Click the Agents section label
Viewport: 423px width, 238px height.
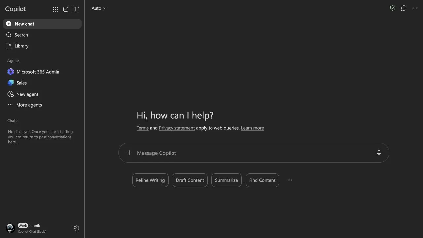pyautogui.click(x=13, y=61)
